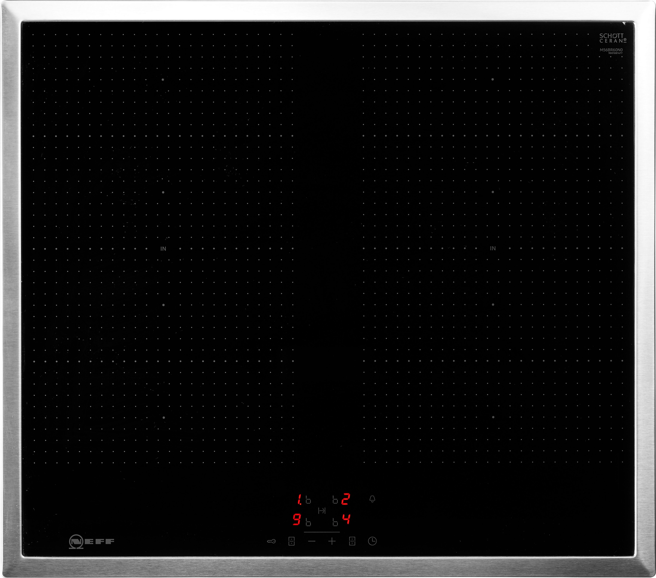Tap the model number M56BR60N0
The image size is (656, 578).
(611, 50)
